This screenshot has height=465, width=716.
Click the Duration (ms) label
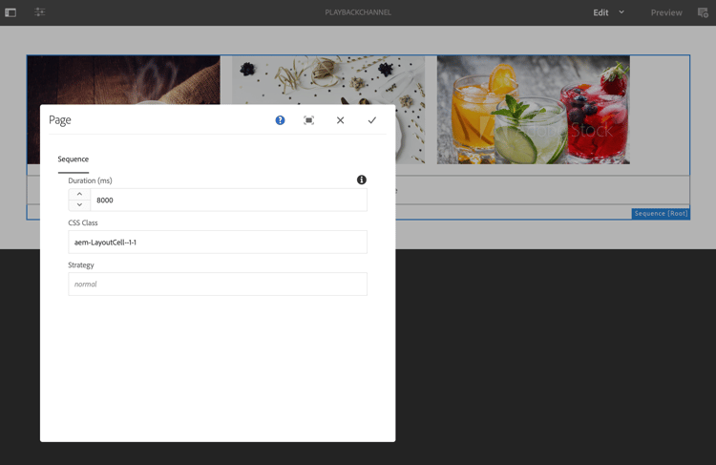[x=90, y=180]
